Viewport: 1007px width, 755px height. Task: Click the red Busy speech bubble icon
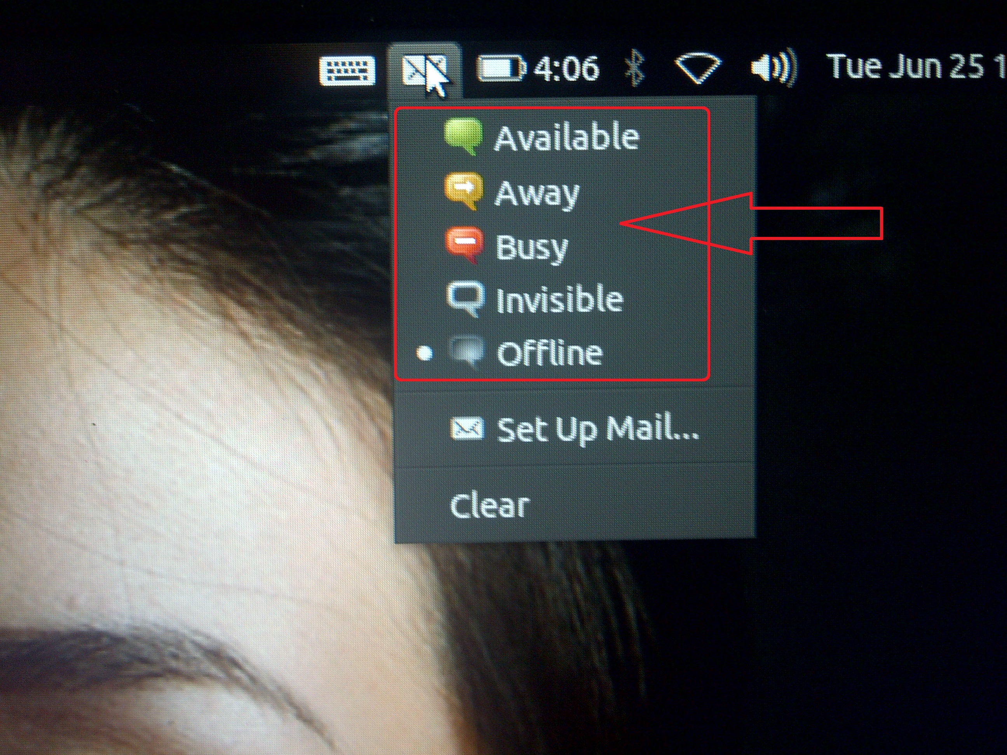pyautogui.click(x=464, y=245)
